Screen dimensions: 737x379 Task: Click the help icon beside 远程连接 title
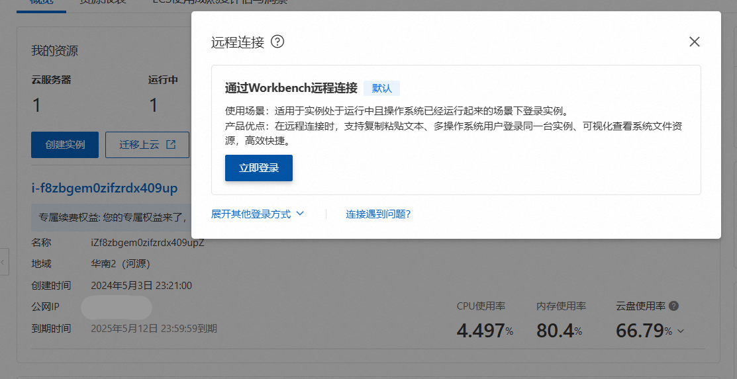[278, 42]
